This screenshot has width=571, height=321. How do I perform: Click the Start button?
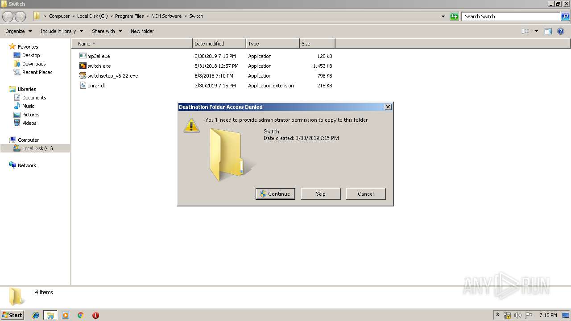click(x=12, y=315)
